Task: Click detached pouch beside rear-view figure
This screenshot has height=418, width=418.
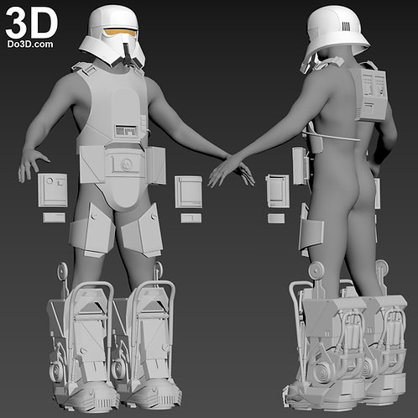Action: pos(277,191)
